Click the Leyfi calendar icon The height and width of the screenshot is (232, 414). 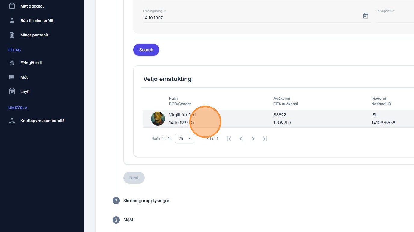pyautogui.click(x=12, y=92)
